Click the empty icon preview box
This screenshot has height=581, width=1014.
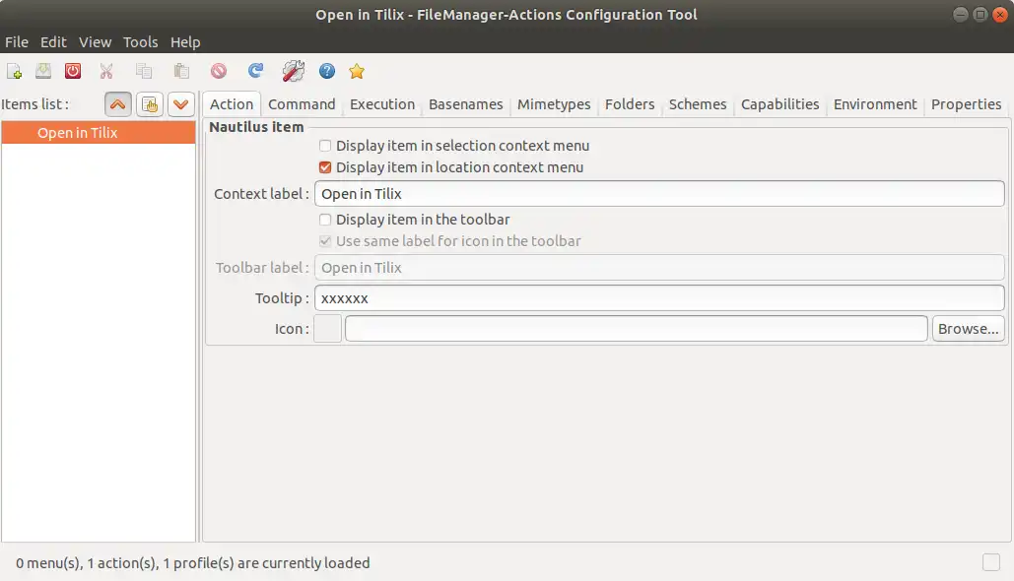327,329
